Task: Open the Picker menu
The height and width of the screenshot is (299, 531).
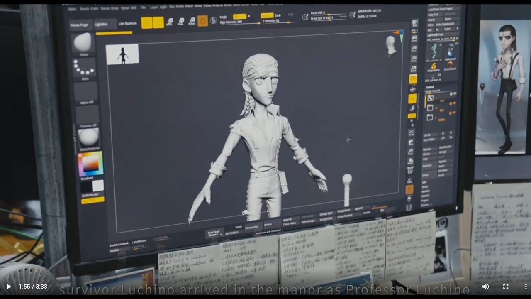Action: (207, 7)
